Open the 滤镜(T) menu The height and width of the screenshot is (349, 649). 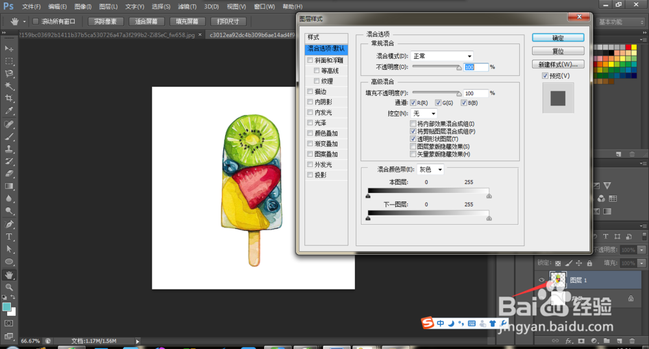[187, 6]
